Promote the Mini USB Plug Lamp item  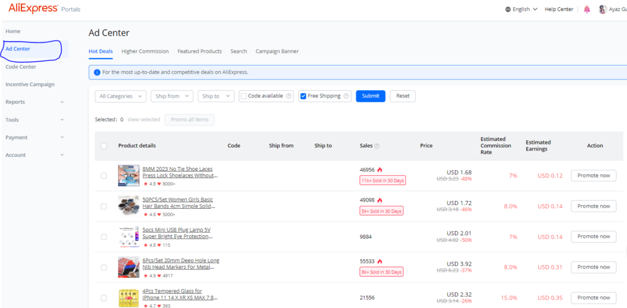593,236
